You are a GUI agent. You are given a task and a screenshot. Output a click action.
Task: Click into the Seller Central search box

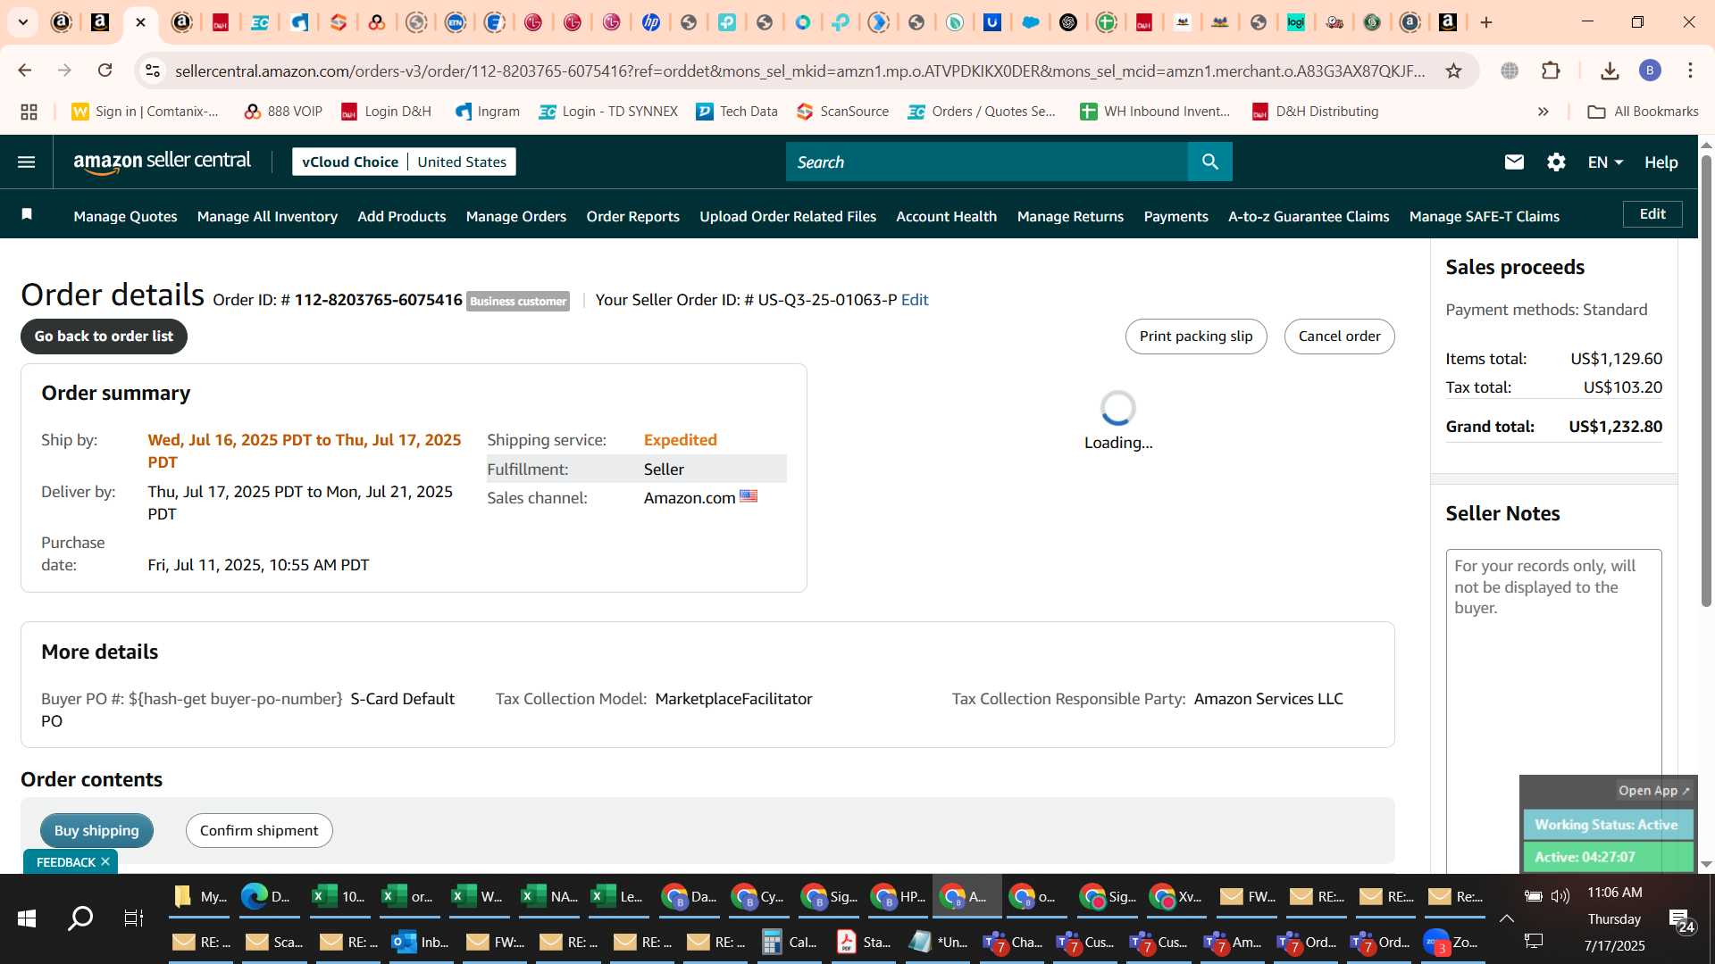coord(987,162)
